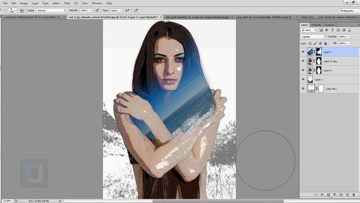Open layer blend mode dropdown showing Lighten

pyautogui.click(x=313, y=37)
